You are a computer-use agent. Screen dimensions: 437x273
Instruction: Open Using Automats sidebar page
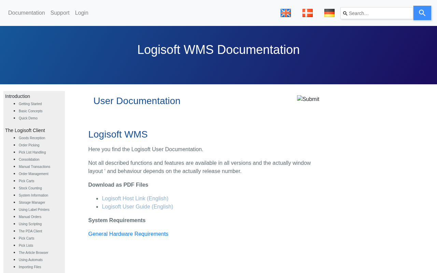click(x=31, y=260)
